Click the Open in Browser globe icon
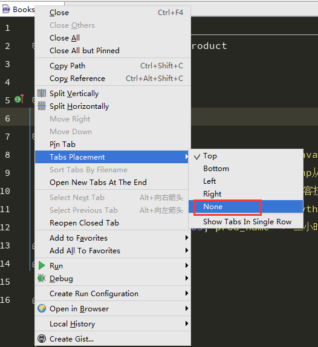 pyautogui.click(x=42, y=308)
